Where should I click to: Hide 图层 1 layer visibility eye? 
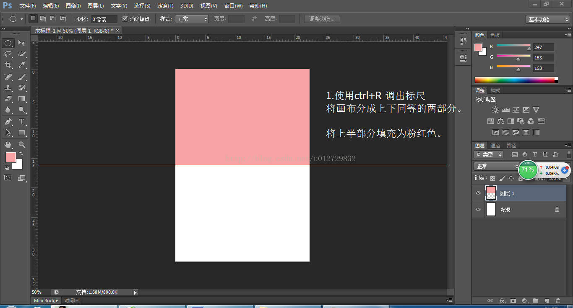tap(478, 193)
